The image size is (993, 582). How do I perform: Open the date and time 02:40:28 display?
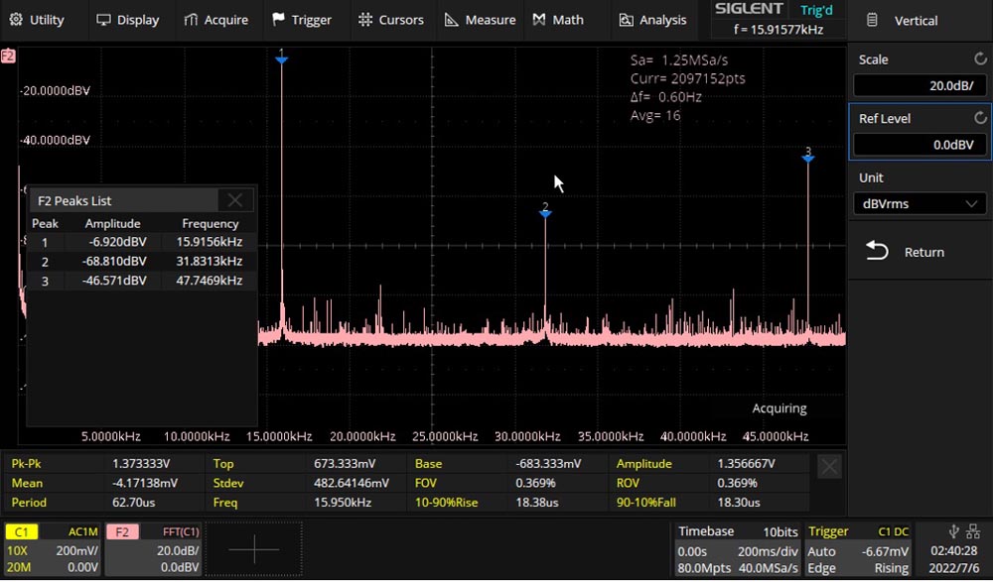pyautogui.click(x=953, y=559)
